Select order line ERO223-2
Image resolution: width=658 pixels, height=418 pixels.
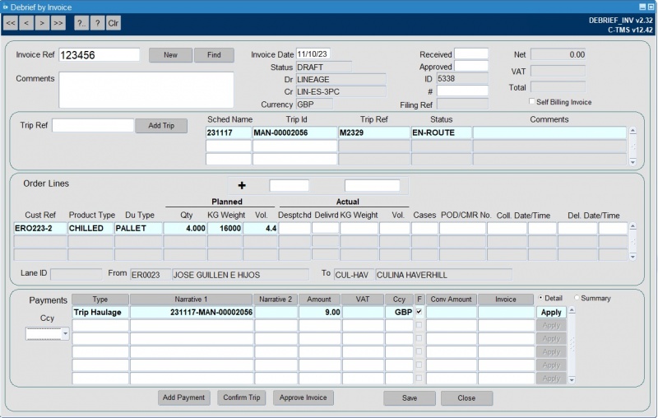pos(39,228)
